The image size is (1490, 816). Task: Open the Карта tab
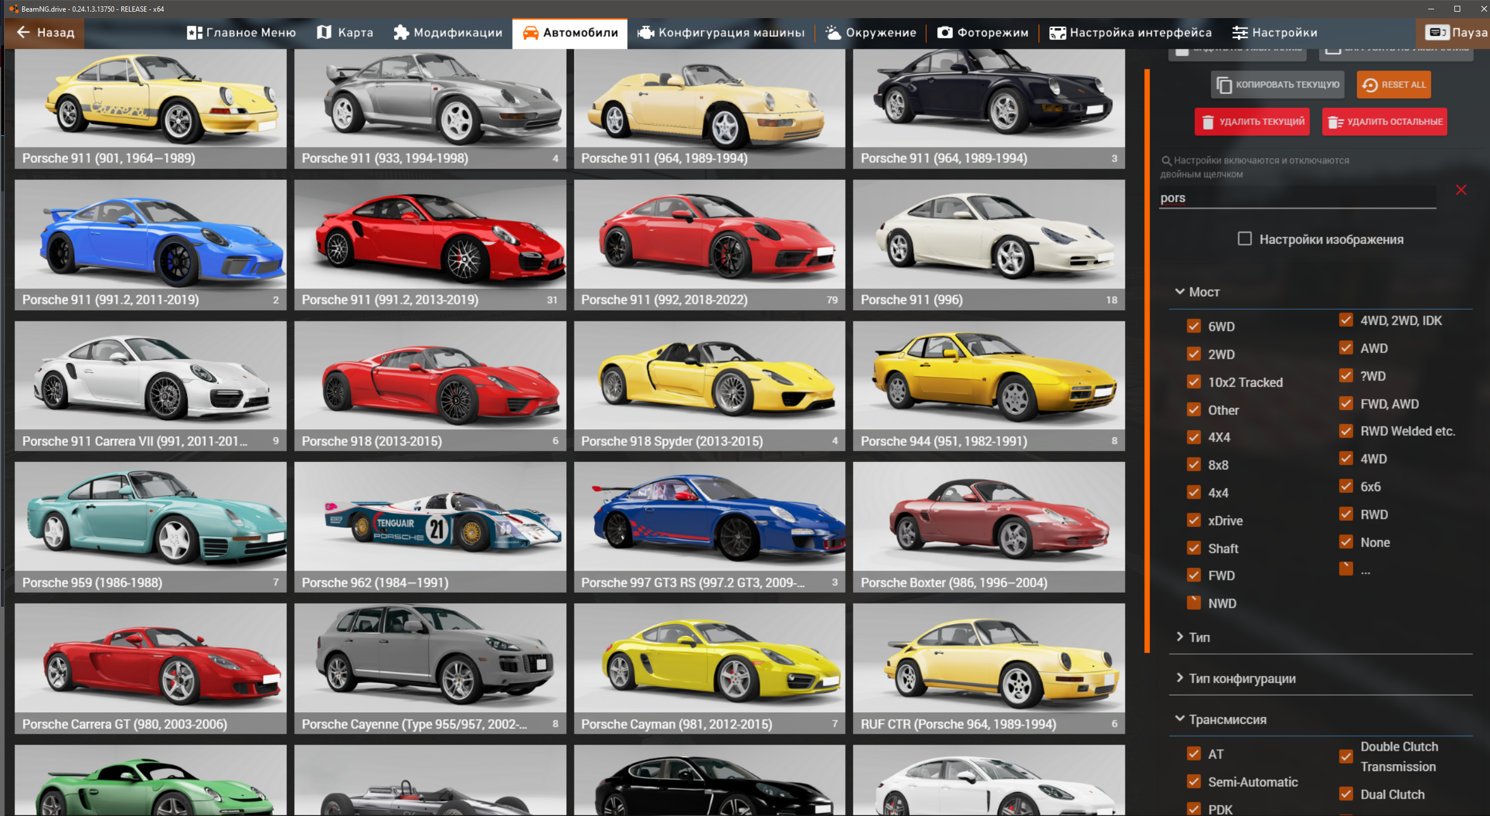(345, 33)
